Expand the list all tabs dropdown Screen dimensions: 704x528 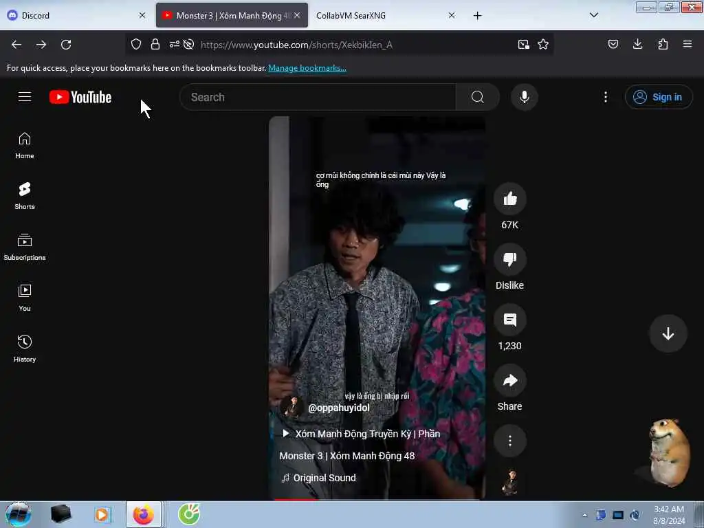pyautogui.click(x=593, y=15)
